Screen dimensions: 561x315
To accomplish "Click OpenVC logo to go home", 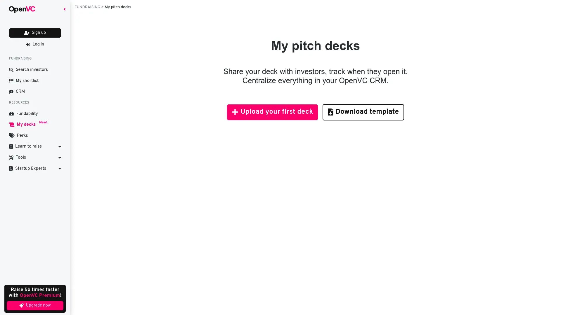I will (22, 9).
